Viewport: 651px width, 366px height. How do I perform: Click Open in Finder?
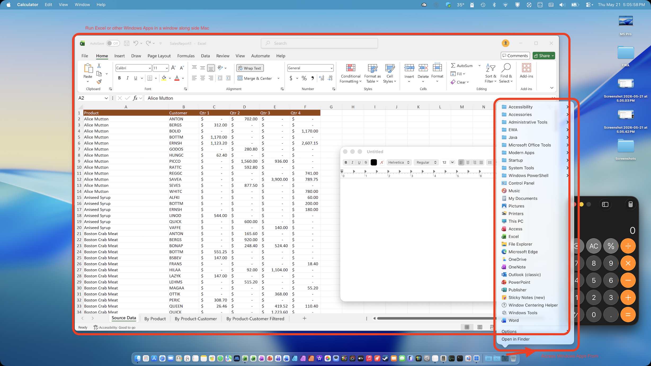(x=515, y=339)
